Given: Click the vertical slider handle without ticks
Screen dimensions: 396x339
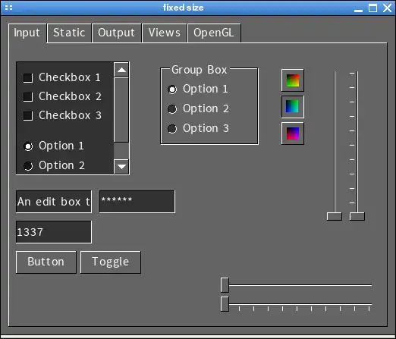Looking at the screenshot, I should point(335,216).
